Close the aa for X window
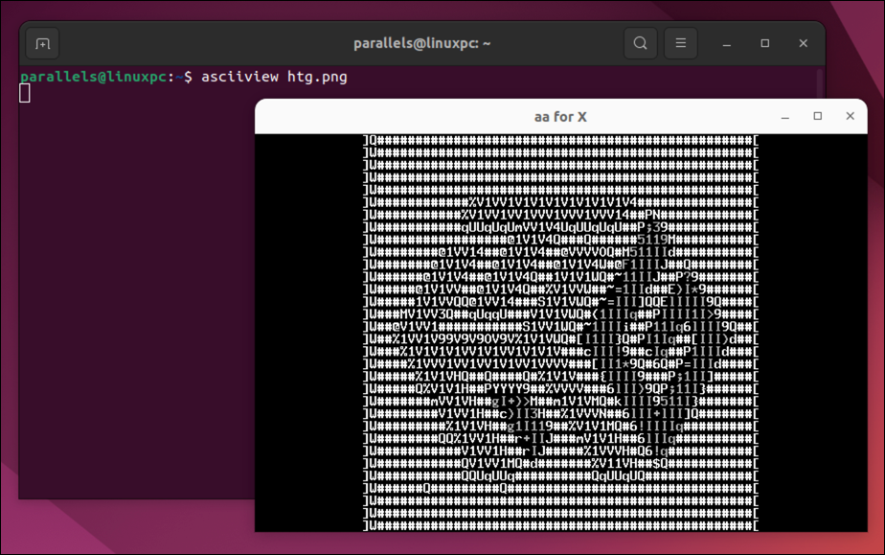885x555 pixels. [850, 116]
